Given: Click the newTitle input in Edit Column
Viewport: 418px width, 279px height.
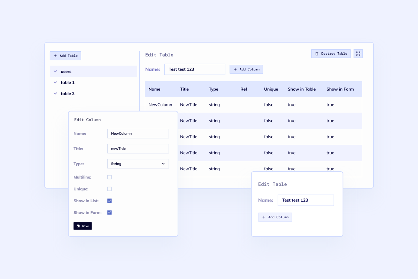Looking at the screenshot, I should click(x=138, y=148).
